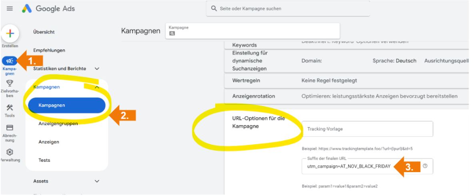This screenshot has width=473, height=196.
Task: Click the help icon beside URL suffix
Action: point(425,166)
